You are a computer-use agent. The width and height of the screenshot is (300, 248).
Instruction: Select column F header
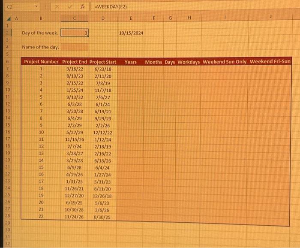click(154, 18)
